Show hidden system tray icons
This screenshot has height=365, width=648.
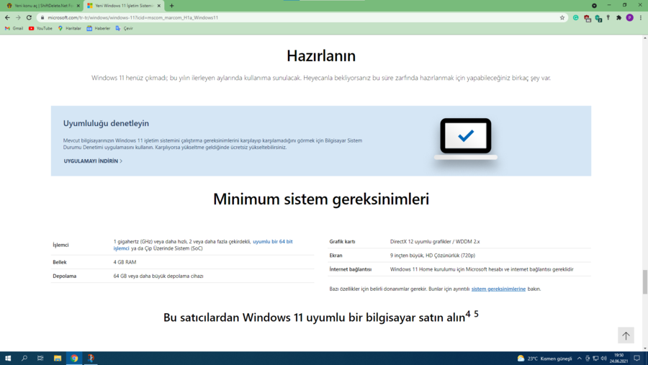coord(580,359)
